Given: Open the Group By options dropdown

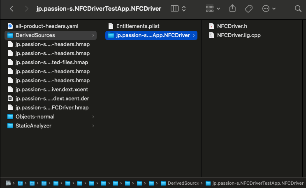Looking at the screenshot, I should [x=213, y=8].
